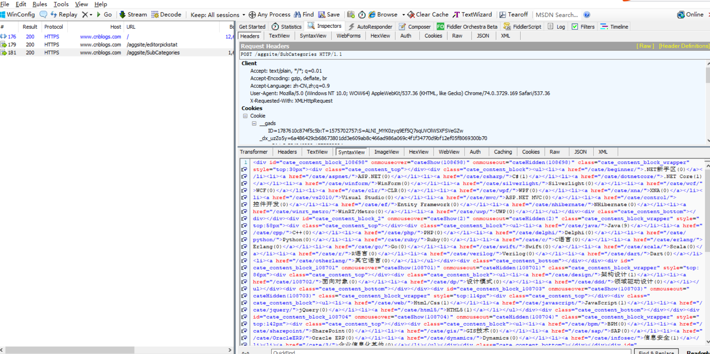Select session 181 SubCategories row
This screenshot has height=354, width=710.
pyautogui.click(x=116, y=52)
